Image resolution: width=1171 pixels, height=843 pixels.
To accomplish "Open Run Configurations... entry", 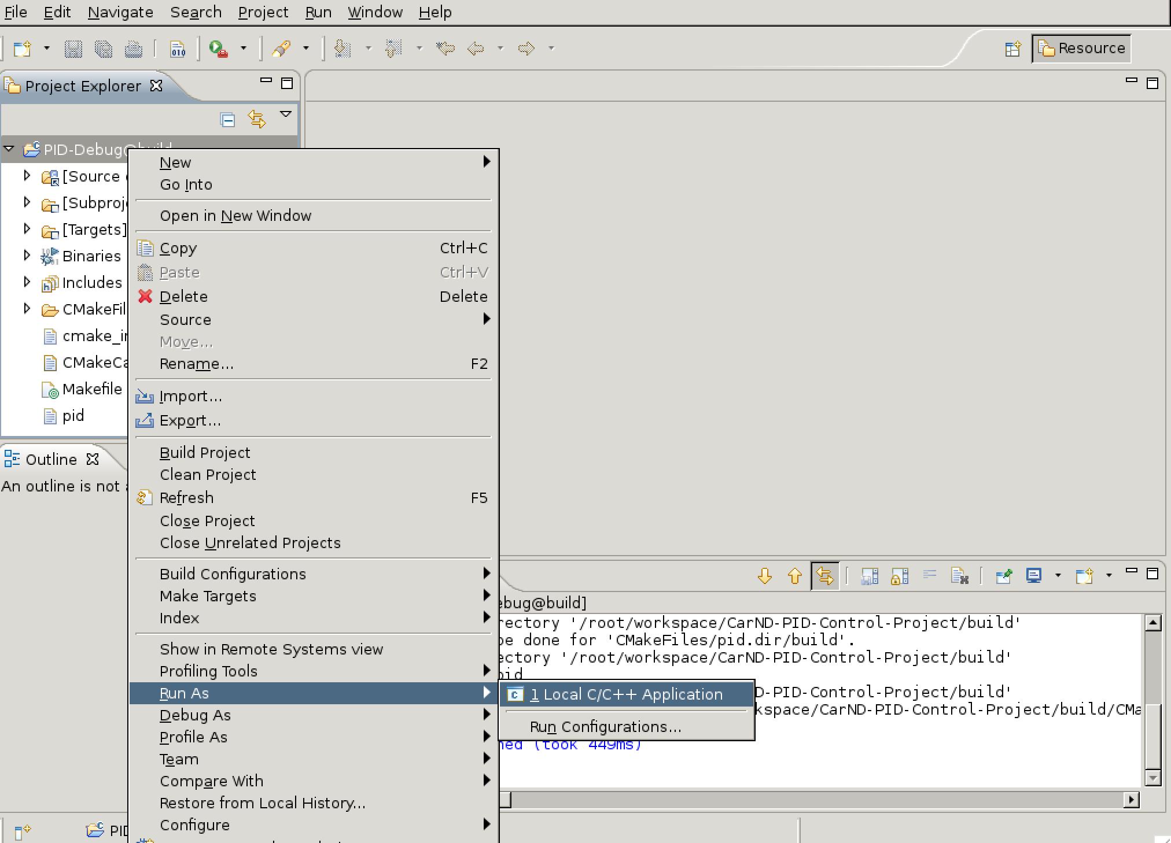I will point(605,727).
